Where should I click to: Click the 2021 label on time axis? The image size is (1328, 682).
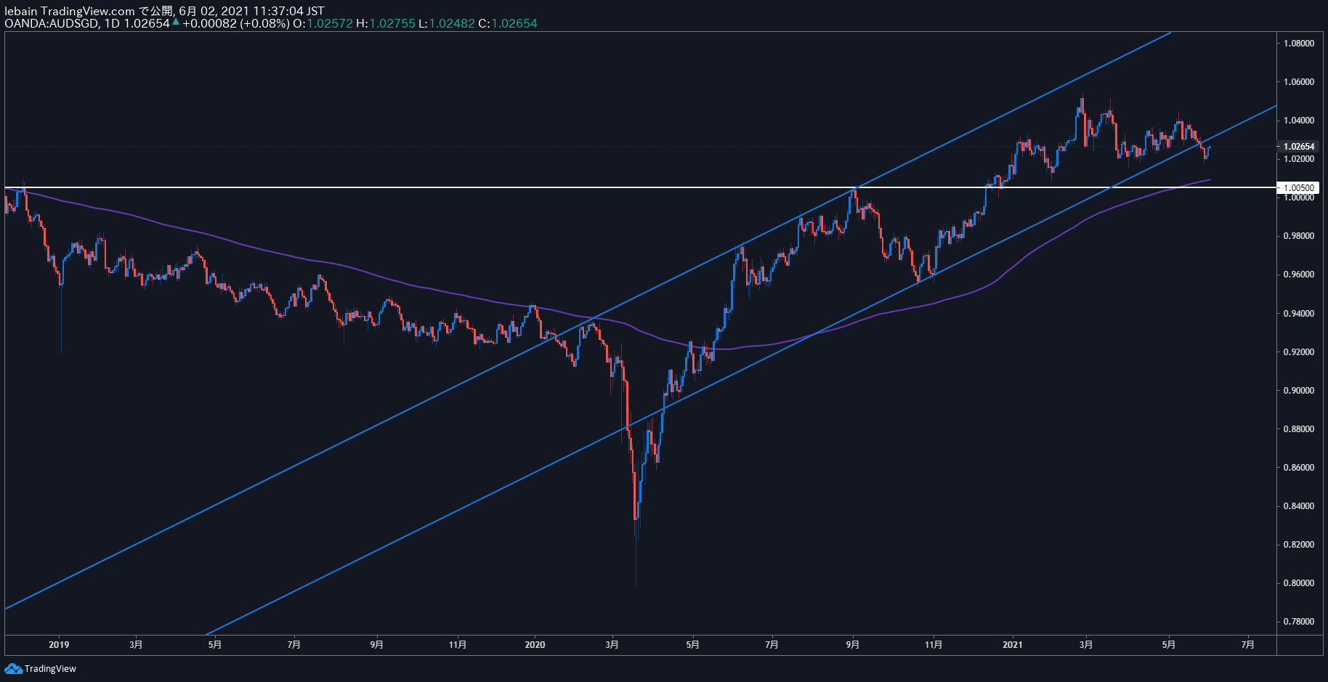1012,645
